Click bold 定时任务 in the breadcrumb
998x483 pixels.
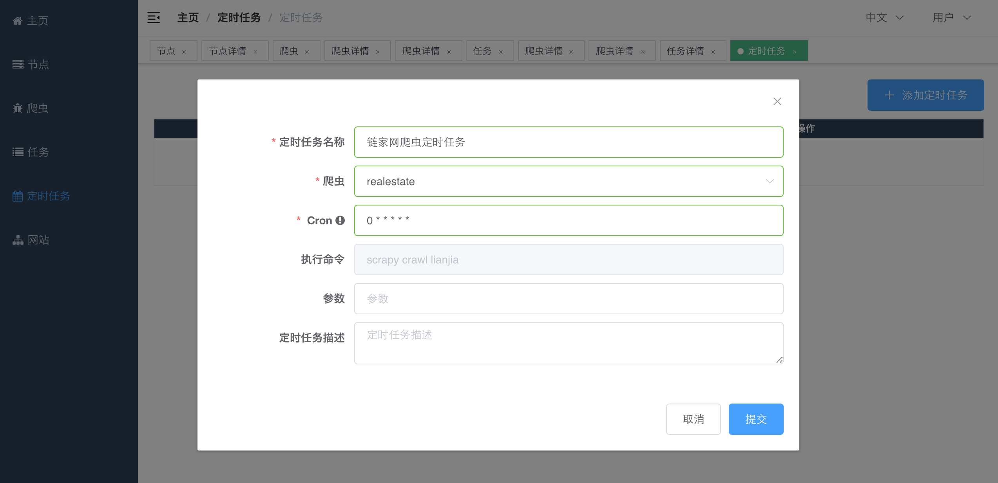[239, 18]
